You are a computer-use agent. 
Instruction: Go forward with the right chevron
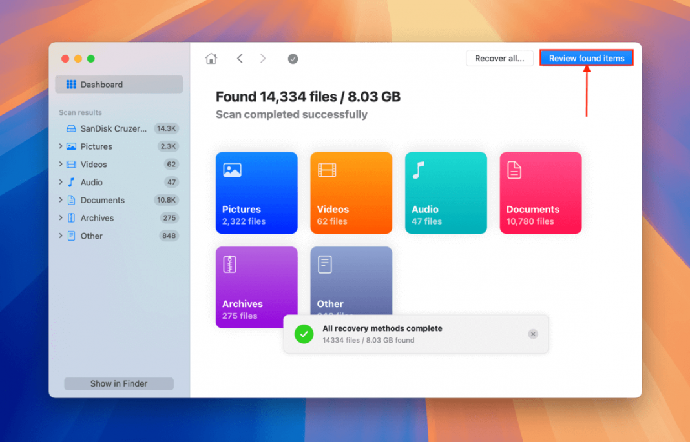coord(263,59)
